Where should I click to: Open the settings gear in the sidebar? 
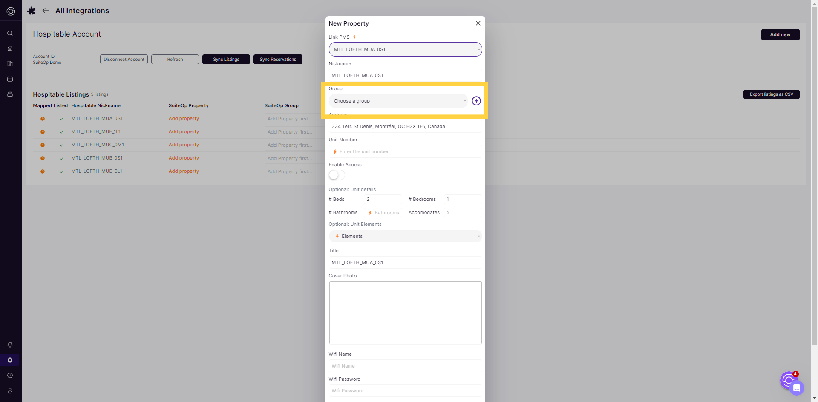[x=10, y=360]
